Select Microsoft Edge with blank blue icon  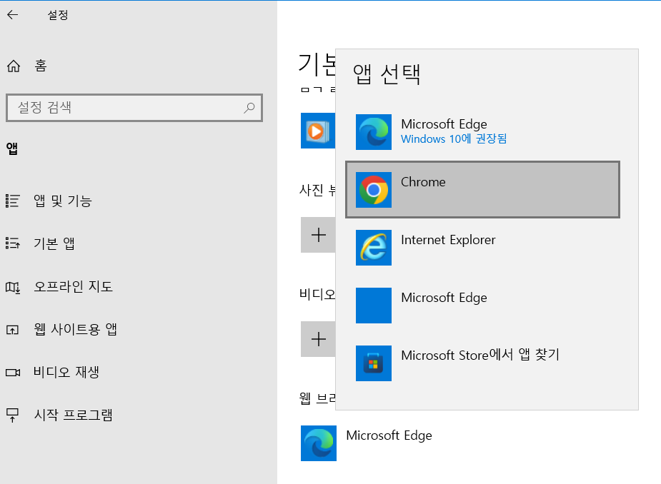(x=482, y=306)
